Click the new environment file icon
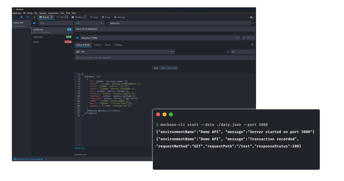 coord(21,17)
